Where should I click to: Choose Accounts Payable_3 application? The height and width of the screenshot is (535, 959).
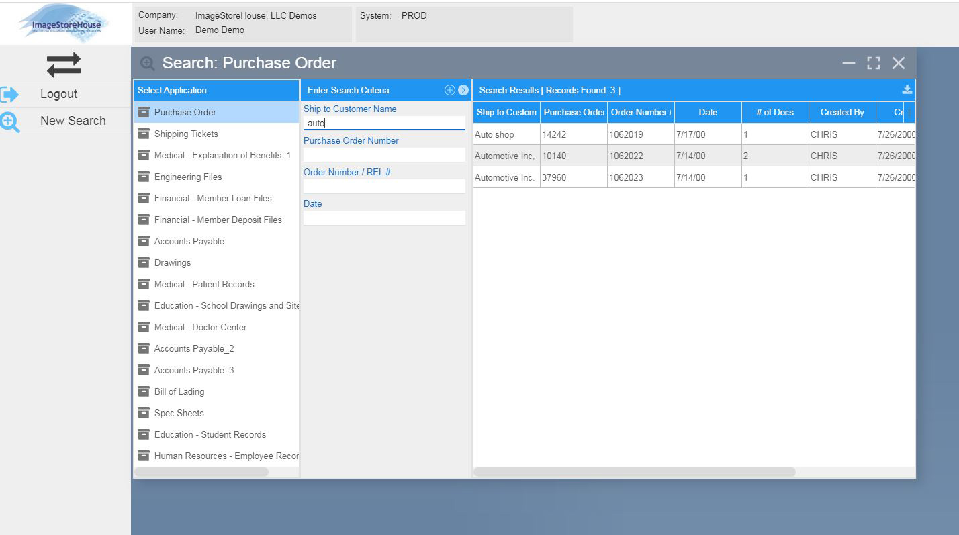216,370
